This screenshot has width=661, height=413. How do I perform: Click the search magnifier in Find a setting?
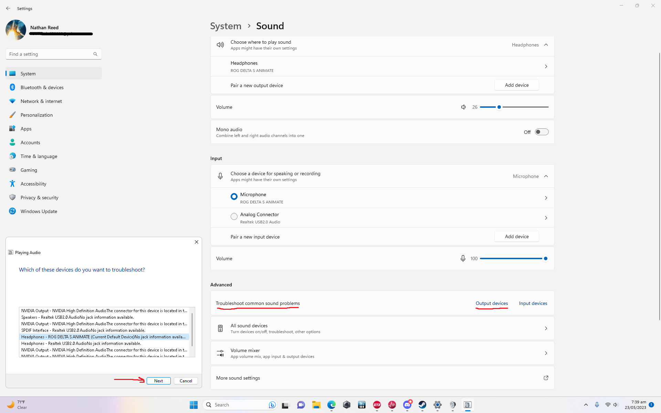95,54
